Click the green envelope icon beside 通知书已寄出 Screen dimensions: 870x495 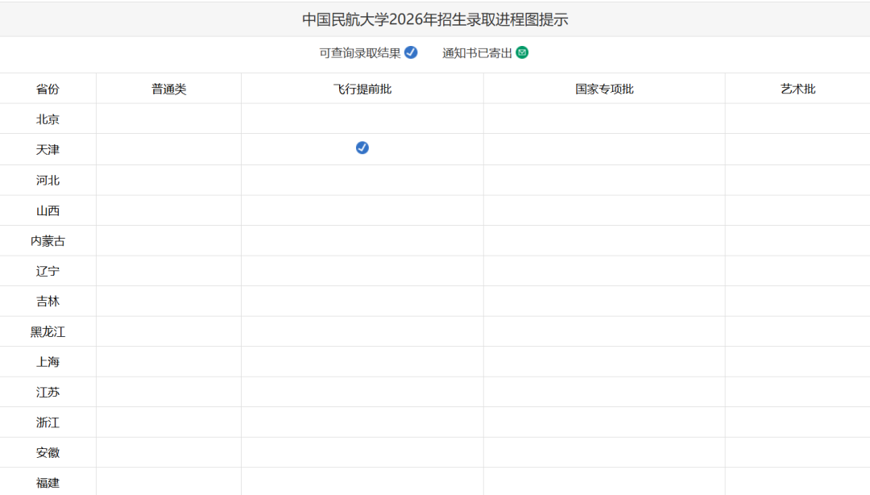[x=522, y=52]
